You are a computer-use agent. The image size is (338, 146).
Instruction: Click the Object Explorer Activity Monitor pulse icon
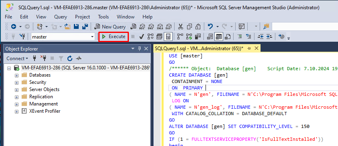[x=78, y=58]
